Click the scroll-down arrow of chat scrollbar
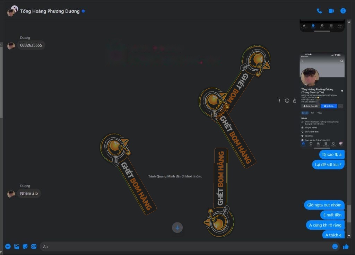The width and height of the screenshot is (355, 255). tap(349, 236)
